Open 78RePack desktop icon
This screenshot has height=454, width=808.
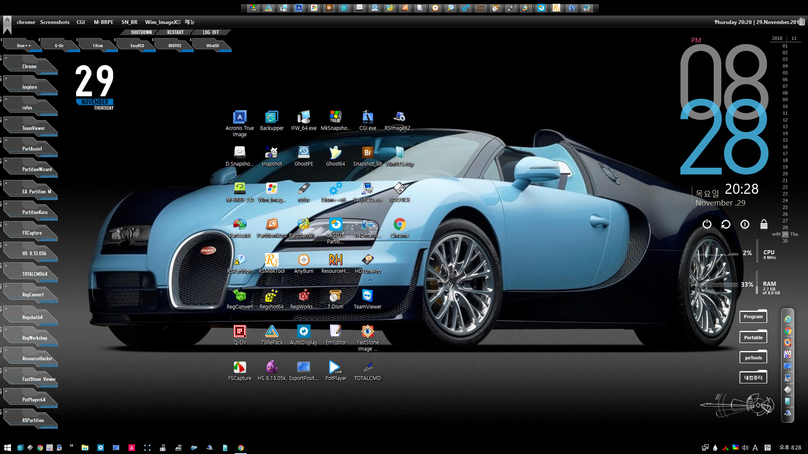[271, 335]
